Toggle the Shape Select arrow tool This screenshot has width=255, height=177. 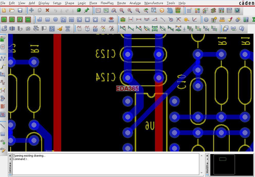click(63, 20)
